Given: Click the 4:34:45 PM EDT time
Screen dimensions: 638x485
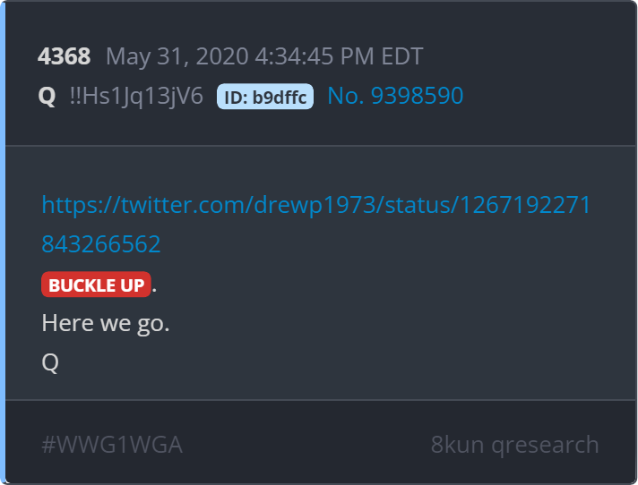Looking at the screenshot, I should [339, 56].
